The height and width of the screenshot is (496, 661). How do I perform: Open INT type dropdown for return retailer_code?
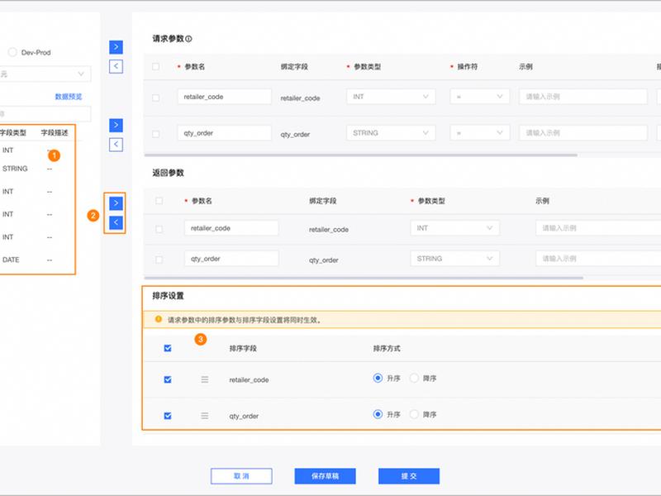[455, 228]
